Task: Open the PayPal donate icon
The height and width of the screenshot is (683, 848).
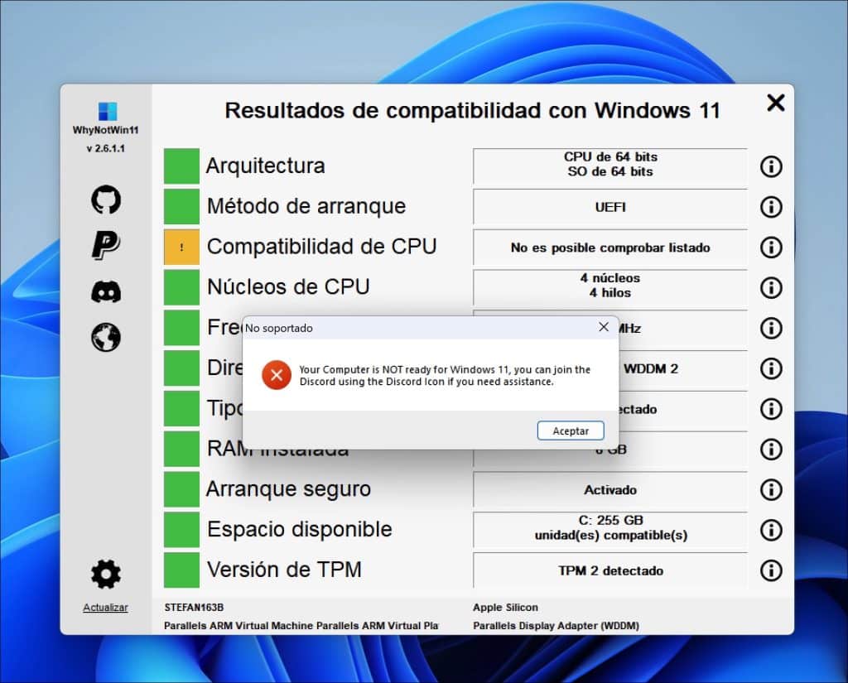Action: coord(106,245)
